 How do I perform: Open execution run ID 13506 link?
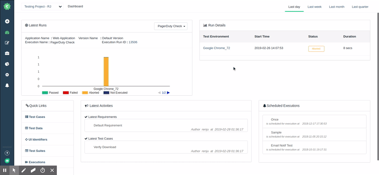(x=133, y=42)
